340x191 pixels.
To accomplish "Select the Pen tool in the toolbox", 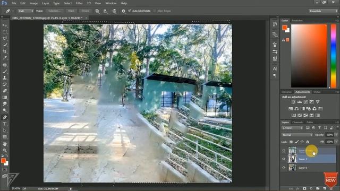I will coord(5,117).
